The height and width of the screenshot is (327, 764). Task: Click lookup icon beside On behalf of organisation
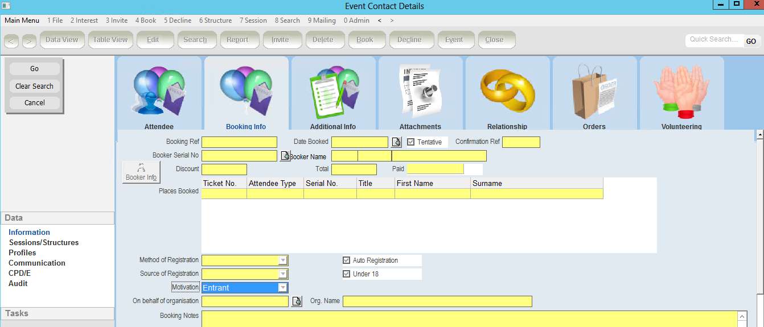[297, 301]
